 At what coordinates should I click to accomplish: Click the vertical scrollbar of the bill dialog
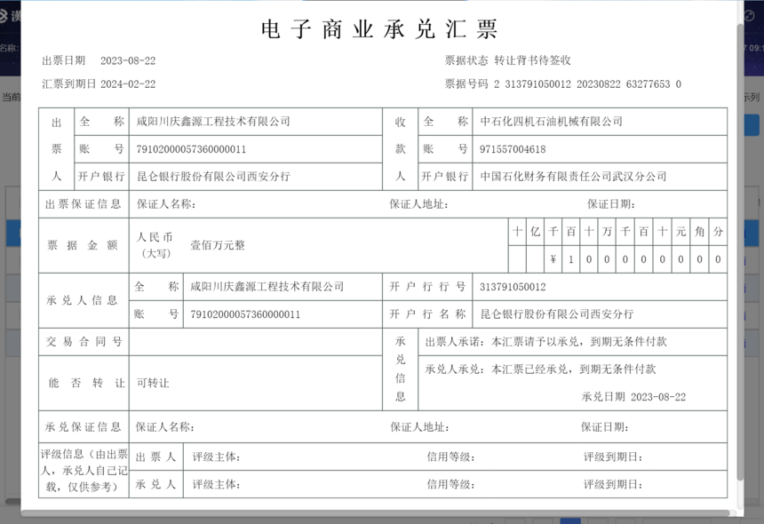point(740,253)
